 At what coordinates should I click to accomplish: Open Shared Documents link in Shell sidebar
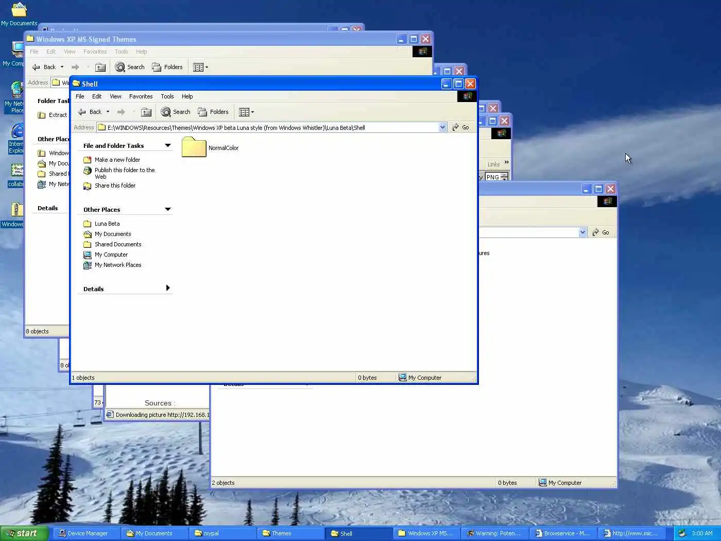117,244
